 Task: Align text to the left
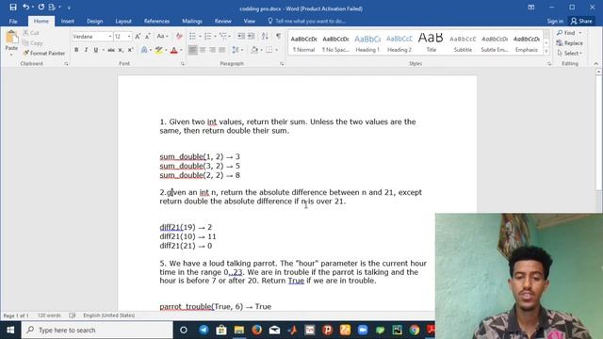(x=192, y=50)
